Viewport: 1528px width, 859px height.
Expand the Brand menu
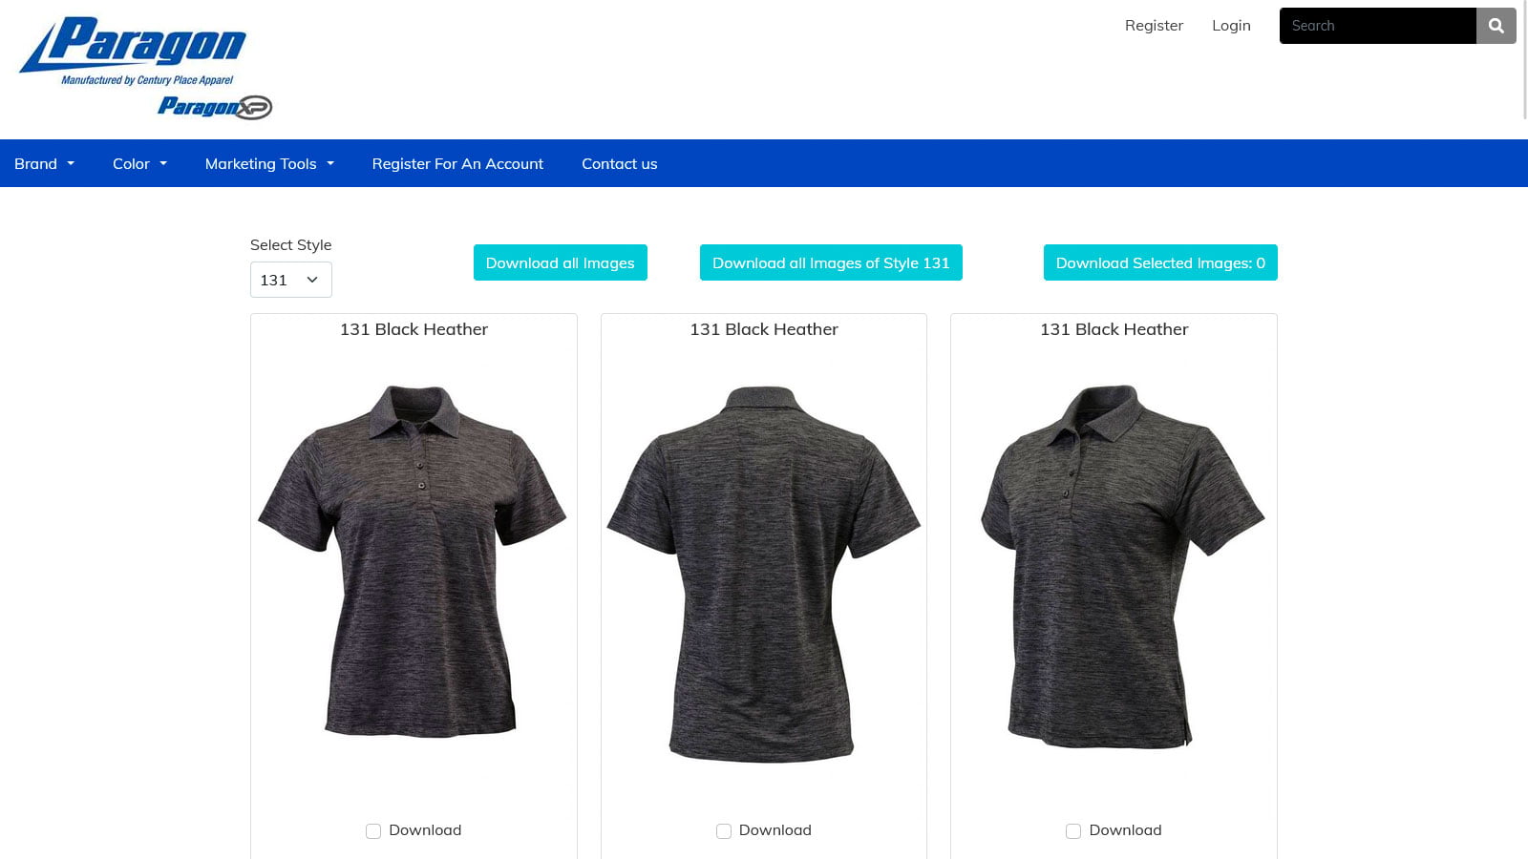tap(44, 163)
